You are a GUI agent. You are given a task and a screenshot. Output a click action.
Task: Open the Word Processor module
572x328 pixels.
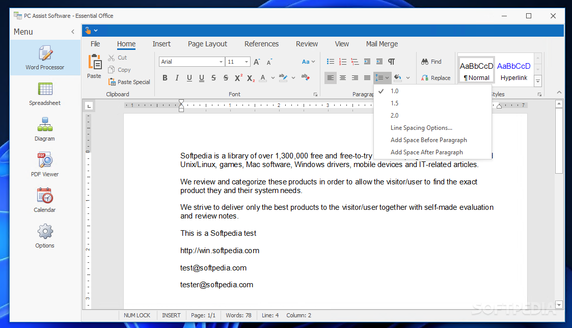coord(45,58)
